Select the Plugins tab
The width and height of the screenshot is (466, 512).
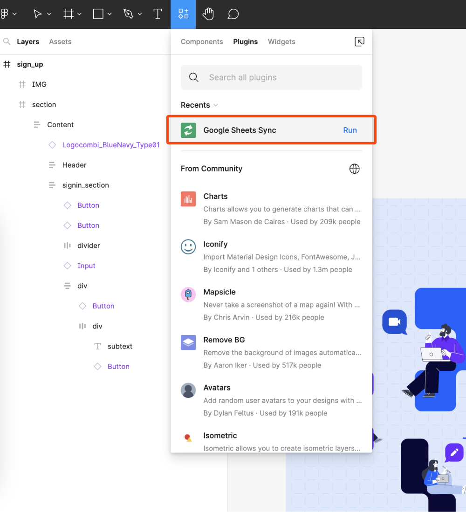(x=245, y=41)
